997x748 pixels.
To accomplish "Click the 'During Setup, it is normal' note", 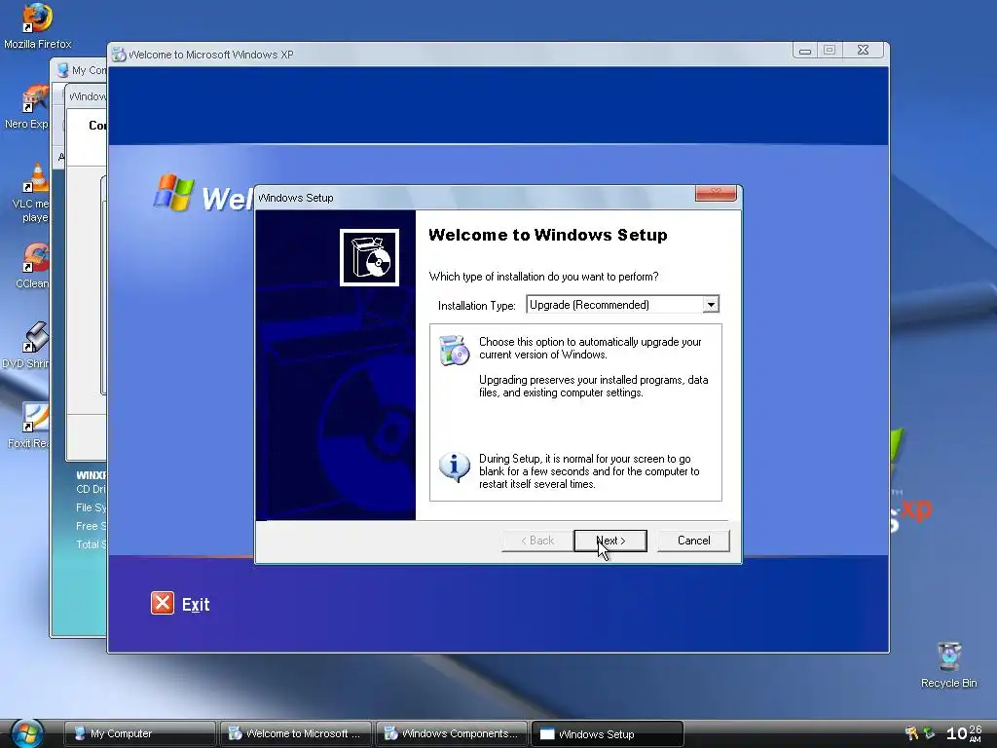I will tap(589, 471).
